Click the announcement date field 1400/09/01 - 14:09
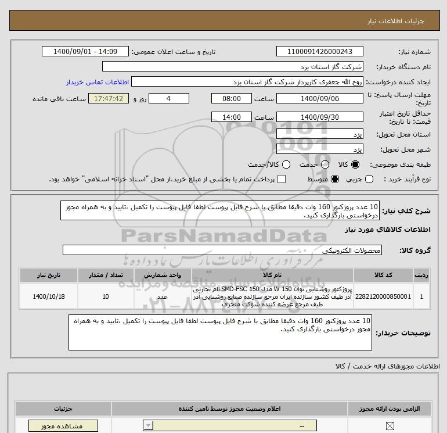The width and height of the screenshot is (447, 433). (x=85, y=51)
